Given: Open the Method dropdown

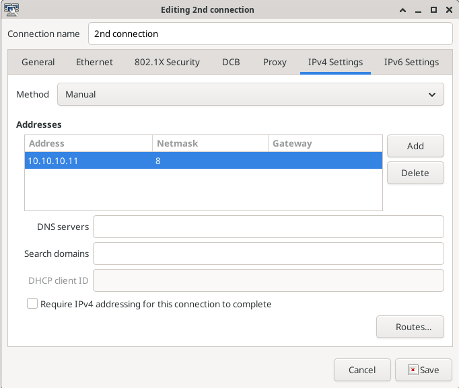Looking at the screenshot, I should pyautogui.click(x=250, y=95).
